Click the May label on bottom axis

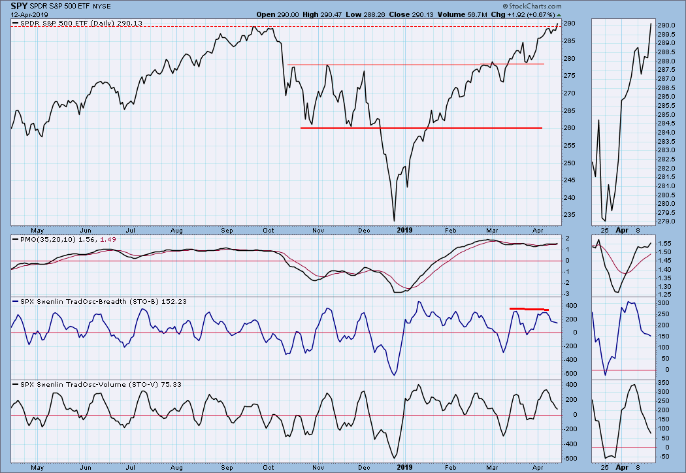click(x=37, y=467)
